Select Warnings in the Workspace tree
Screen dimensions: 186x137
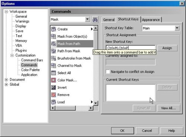pyautogui.click(x=22, y=21)
